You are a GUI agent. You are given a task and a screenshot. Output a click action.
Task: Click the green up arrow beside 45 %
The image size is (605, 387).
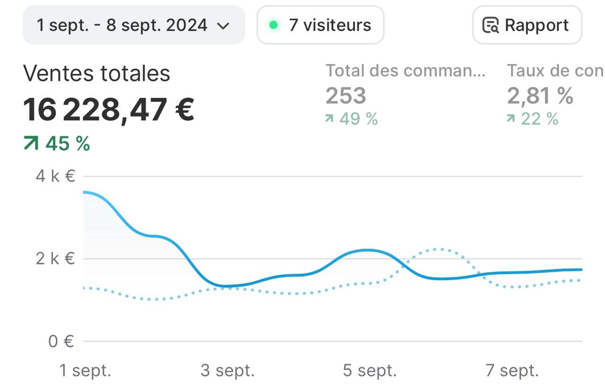coord(31,143)
